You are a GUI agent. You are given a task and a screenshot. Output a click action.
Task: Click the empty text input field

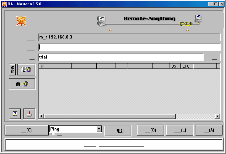click(129, 47)
